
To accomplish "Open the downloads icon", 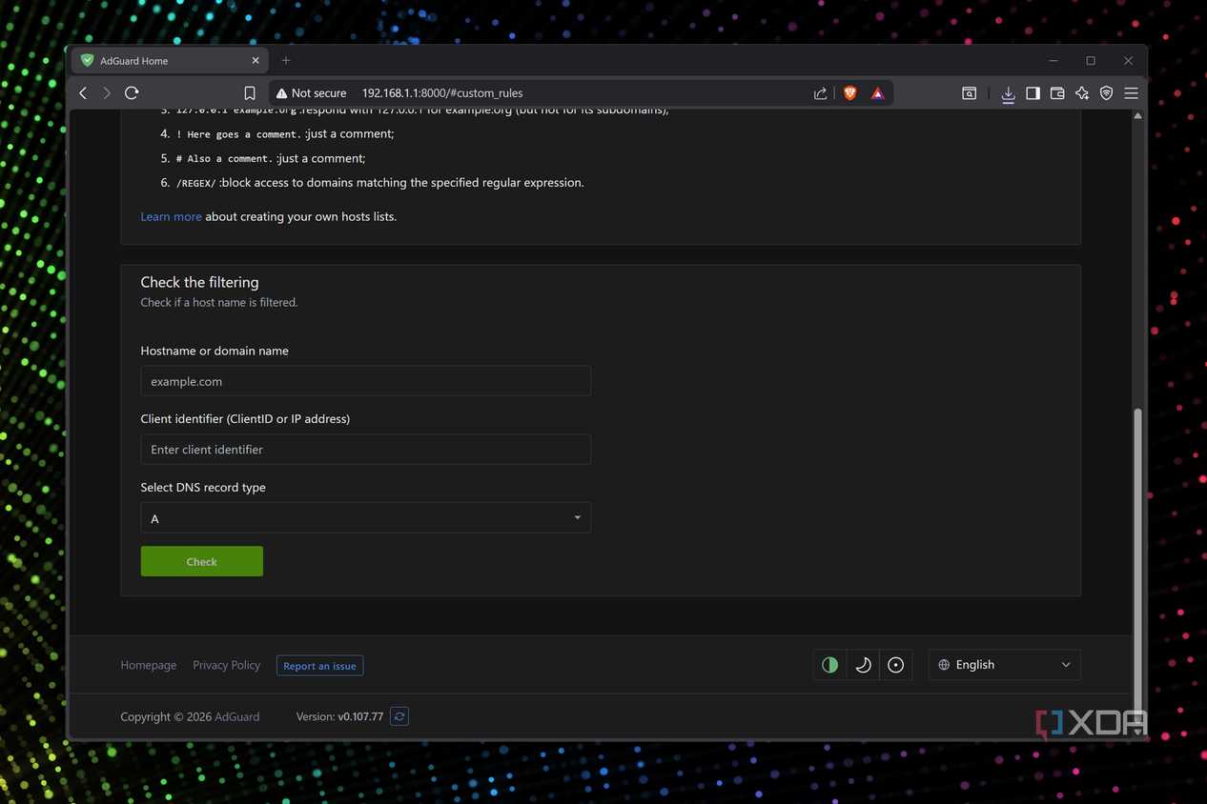I will tap(1008, 93).
